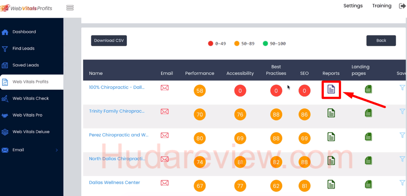Open the 100% Chiropractic lead link
Viewport: 407px width, 196px height.
117,88
